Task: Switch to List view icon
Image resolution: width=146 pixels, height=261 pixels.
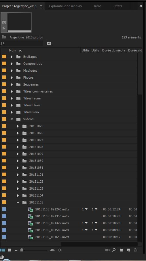Action: tap(3, 250)
